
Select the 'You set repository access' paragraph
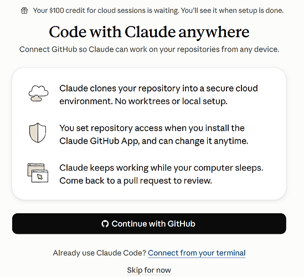[154, 135]
